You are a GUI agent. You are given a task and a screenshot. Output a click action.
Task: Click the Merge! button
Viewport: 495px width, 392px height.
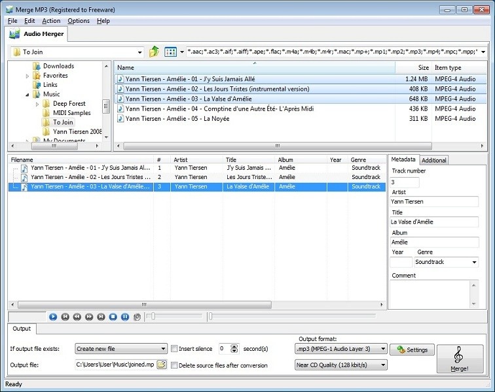pyautogui.click(x=460, y=359)
